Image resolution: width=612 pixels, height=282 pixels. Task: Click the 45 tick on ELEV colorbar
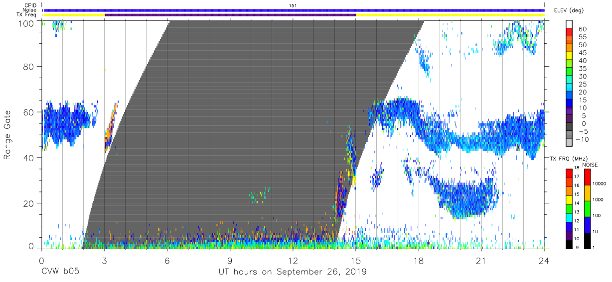[584, 53]
